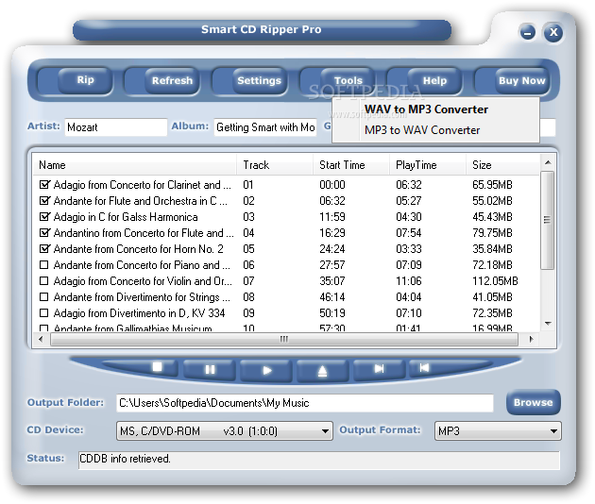
Task: Sort by the PlayTime column header
Action: [428, 165]
